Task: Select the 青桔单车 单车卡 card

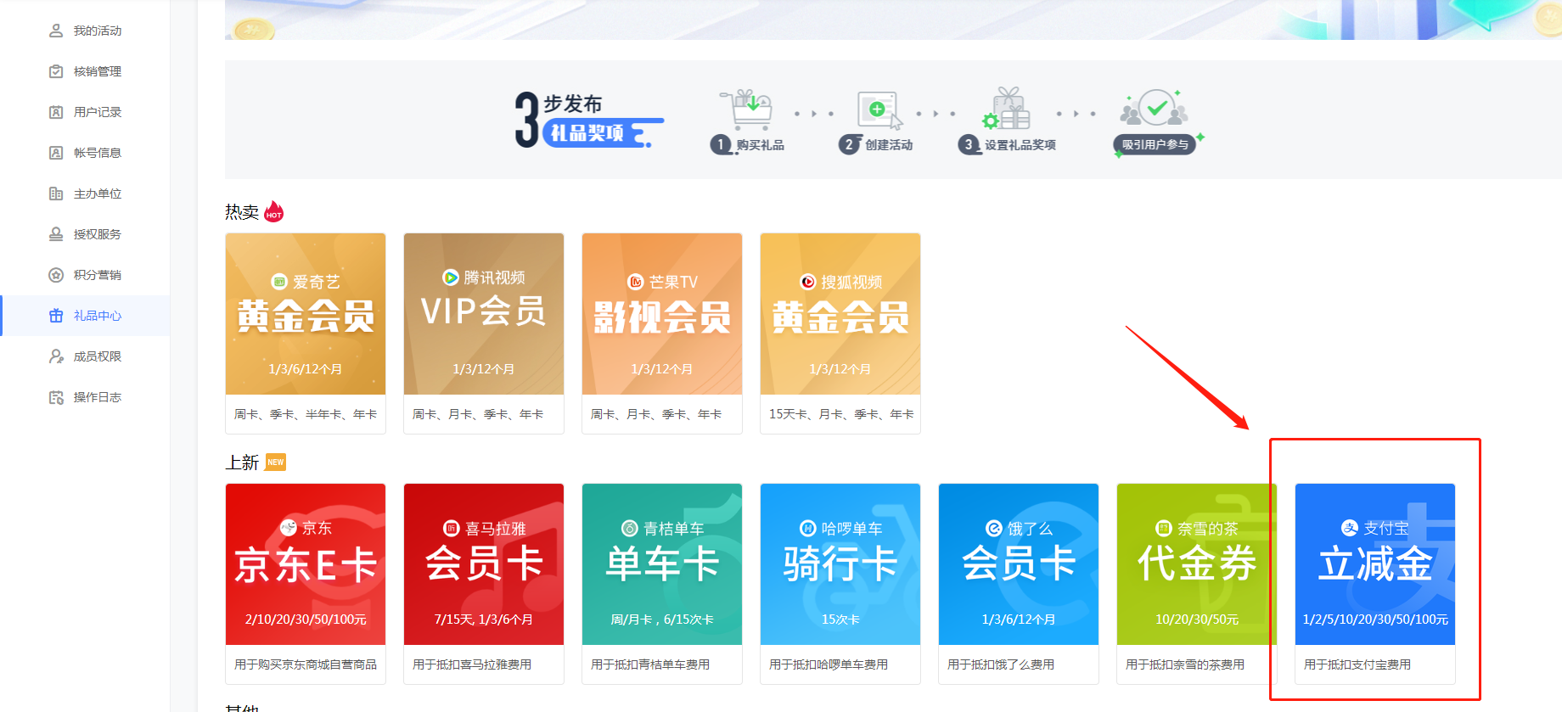Action: click(662, 584)
